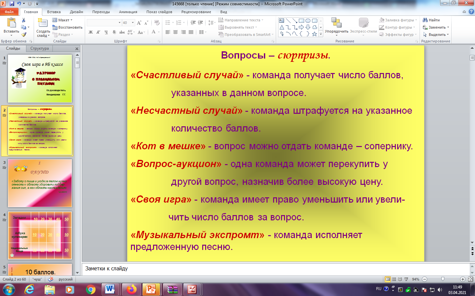The width and height of the screenshot is (475, 296).
Task: Switch to the Дизайн tab
Action: point(77,12)
